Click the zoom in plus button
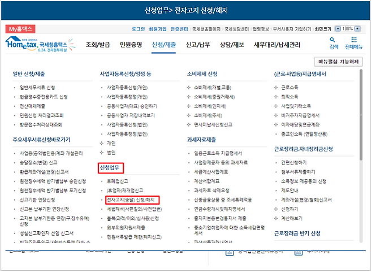Image resolution: width=372 pixels, height=273 pixels. pos(358,28)
